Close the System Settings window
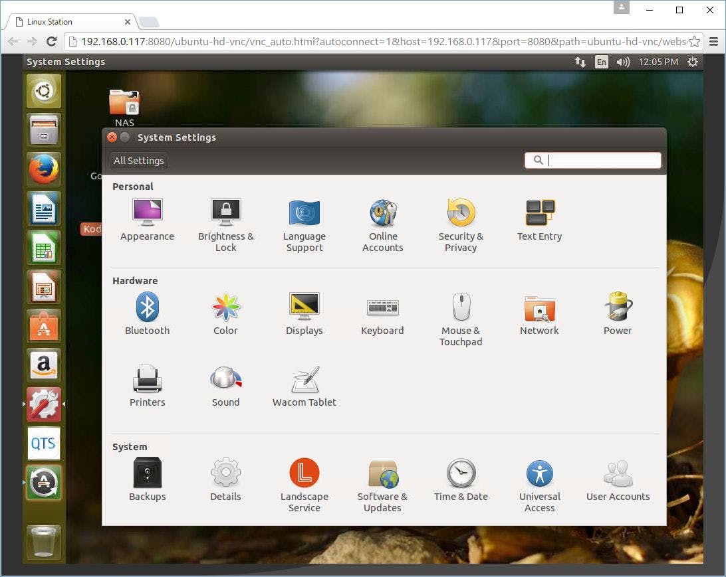Screen dimensions: 726x577 pos(112,137)
